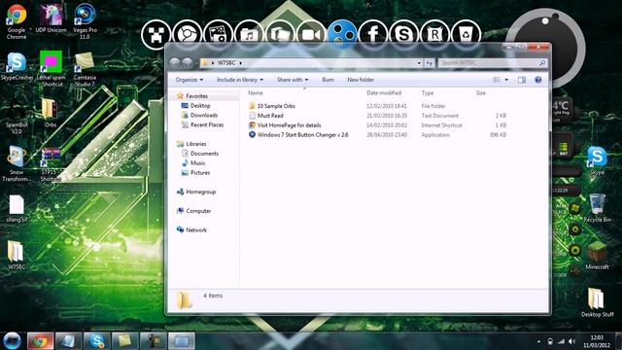This screenshot has width=622, height=350.
Task: Select Windows 7 Start Button Changer application
Action: (x=302, y=135)
